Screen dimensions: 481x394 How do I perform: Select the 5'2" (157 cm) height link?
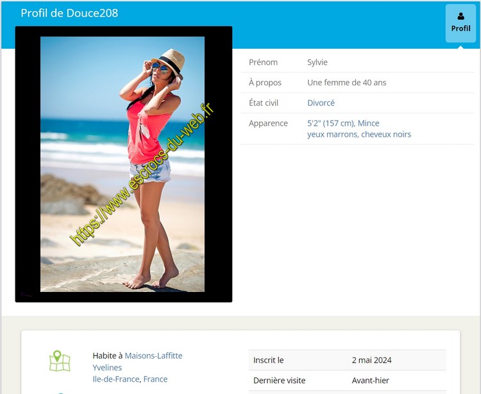tap(331, 123)
